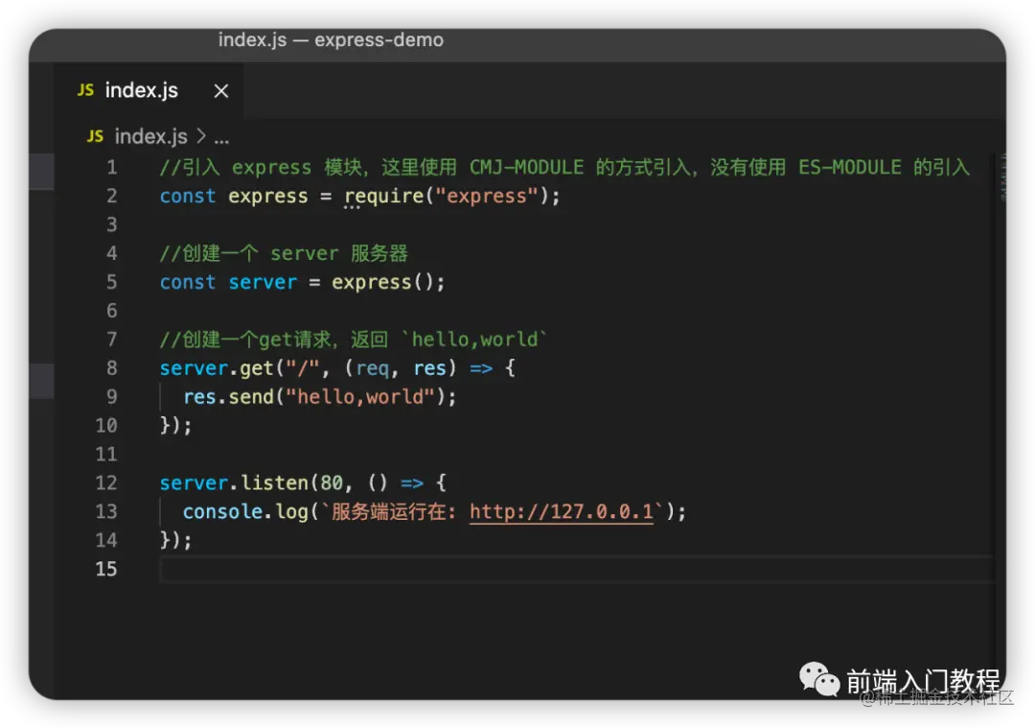Open the http://127.0.0.1 link
This screenshot has width=1035, height=728.
pos(562,512)
